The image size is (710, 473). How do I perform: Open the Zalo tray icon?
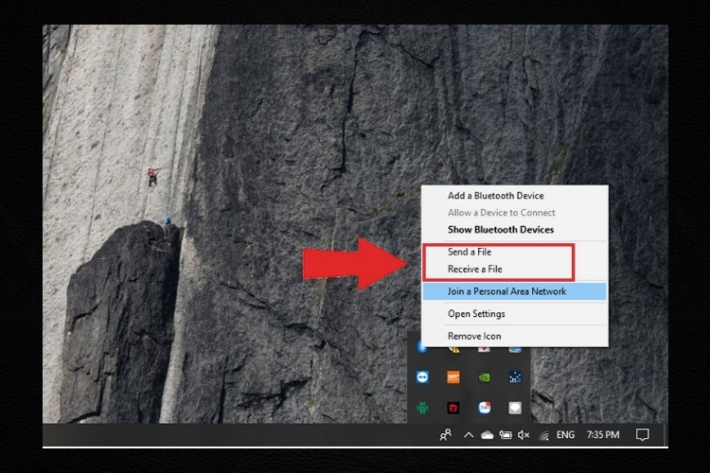pos(484,408)
